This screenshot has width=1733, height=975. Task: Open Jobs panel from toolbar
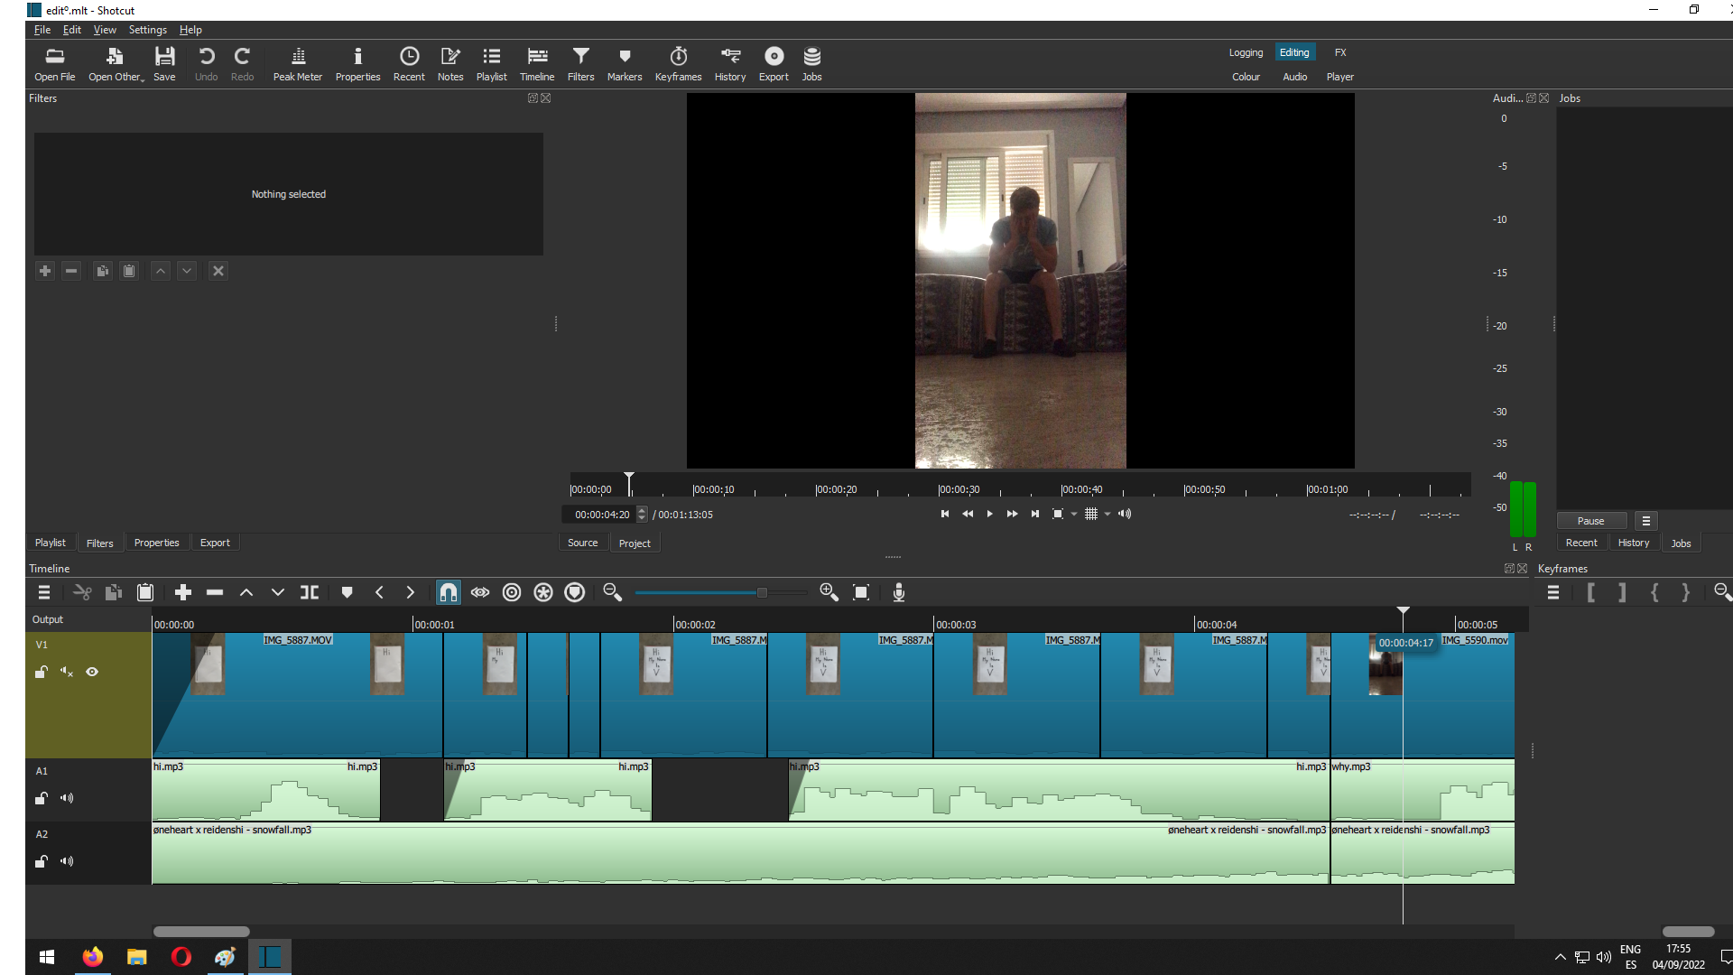(811, 64)
